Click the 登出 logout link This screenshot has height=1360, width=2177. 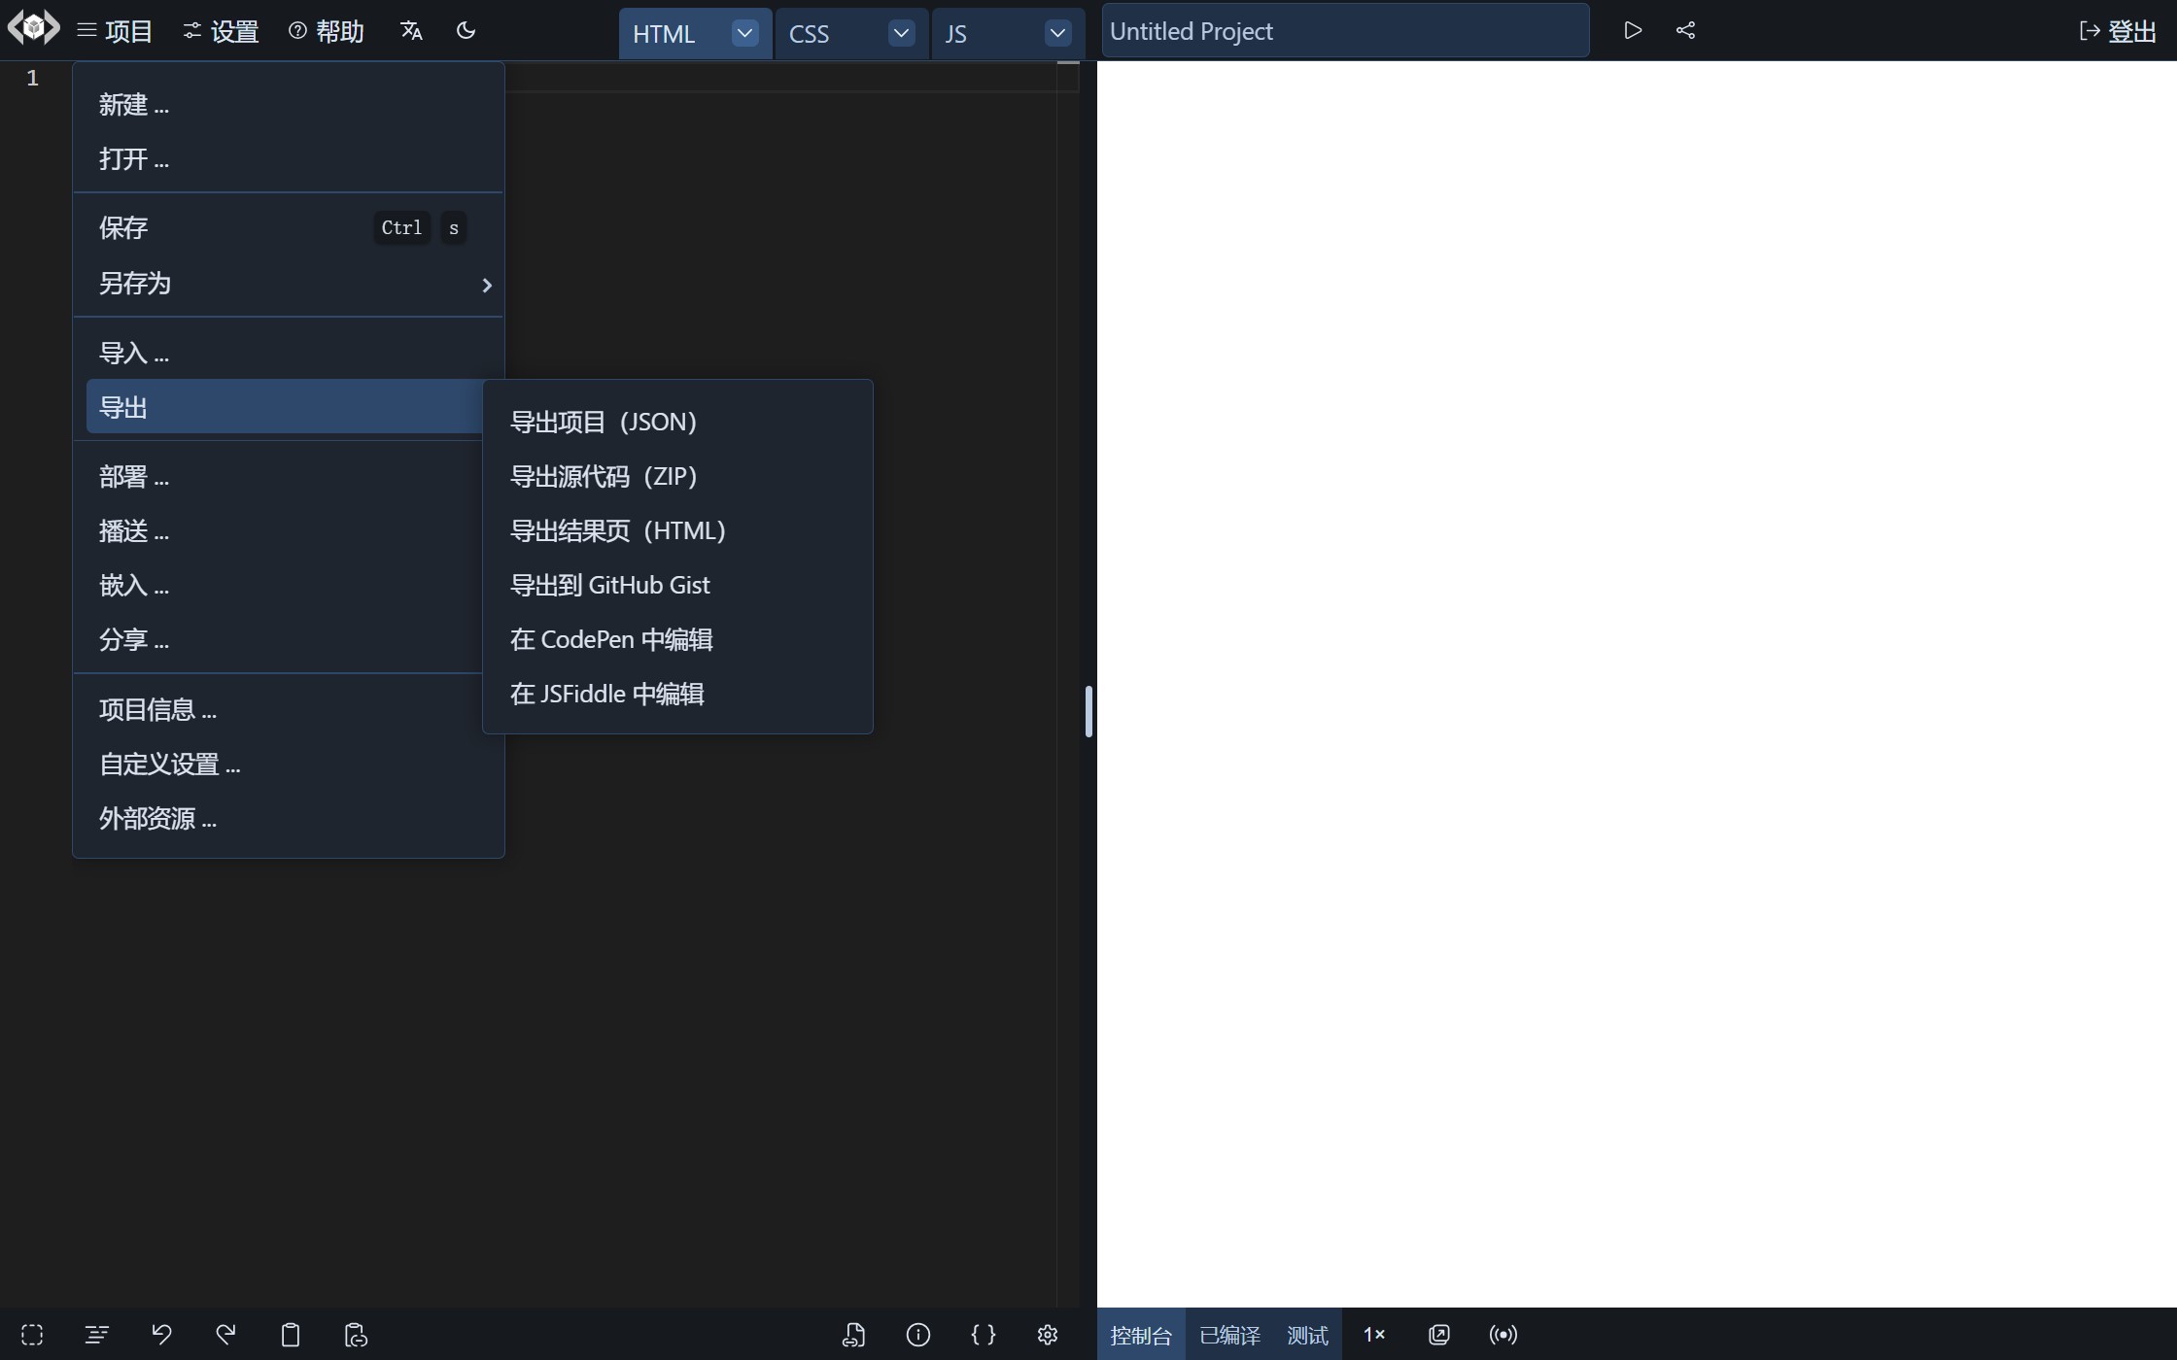coord(2119,31)
